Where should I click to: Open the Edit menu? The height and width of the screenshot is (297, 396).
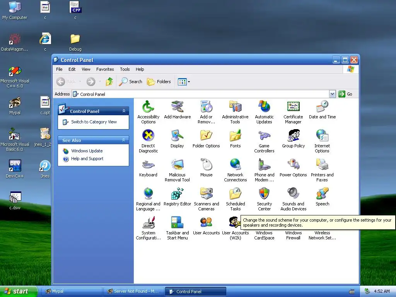coord(72,69)
